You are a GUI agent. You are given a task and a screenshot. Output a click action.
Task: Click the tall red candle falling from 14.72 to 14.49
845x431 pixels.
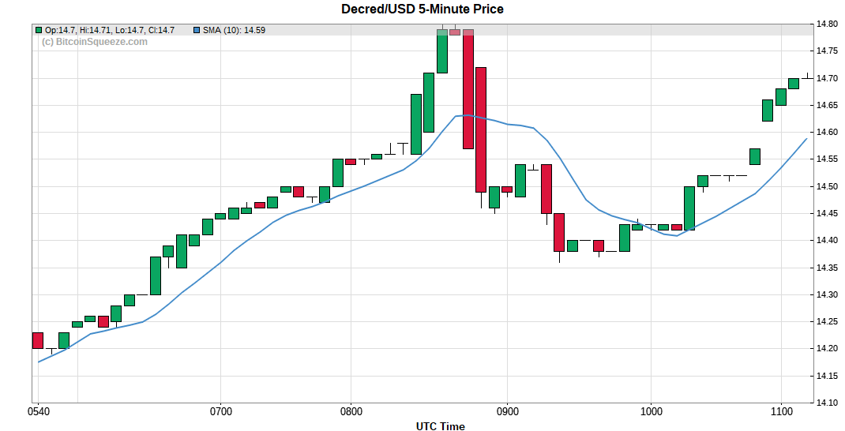point(481,129)
